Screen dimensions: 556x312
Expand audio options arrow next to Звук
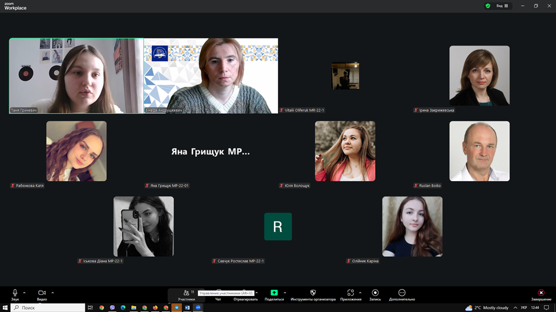click(x=24, y=293)
